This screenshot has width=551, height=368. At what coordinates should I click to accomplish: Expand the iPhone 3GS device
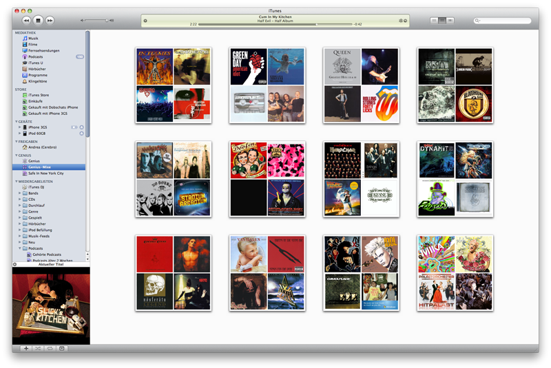[x=20, y=127]
